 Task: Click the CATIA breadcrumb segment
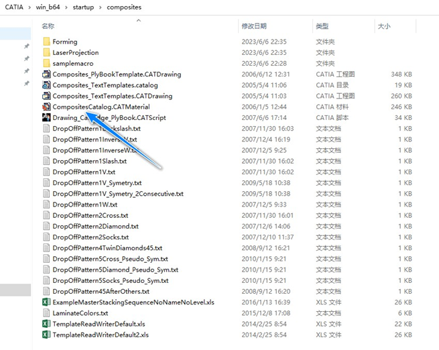(14, 7)
